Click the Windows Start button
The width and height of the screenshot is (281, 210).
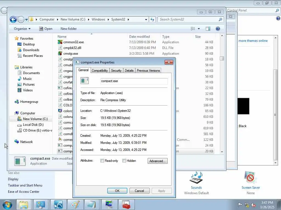[7, 205]
